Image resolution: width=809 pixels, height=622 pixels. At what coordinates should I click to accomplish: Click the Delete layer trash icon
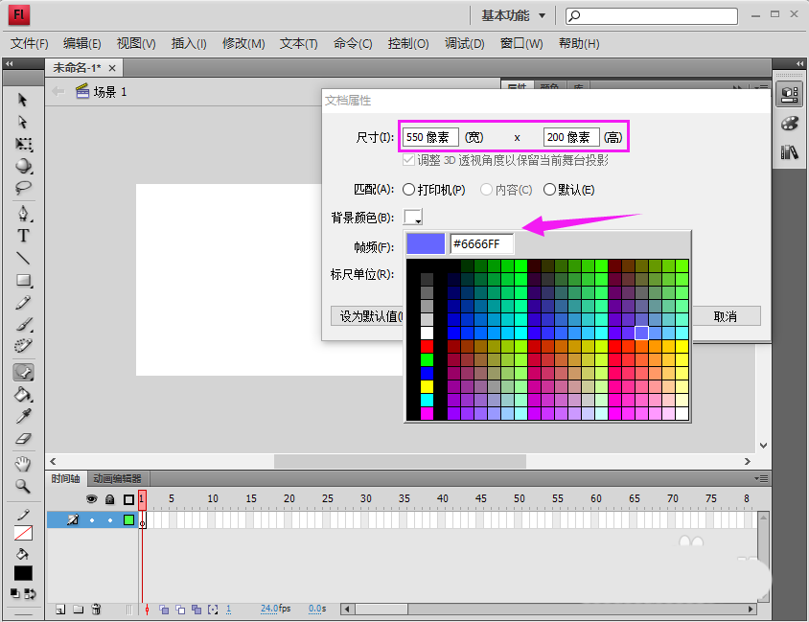pos(96,610)
